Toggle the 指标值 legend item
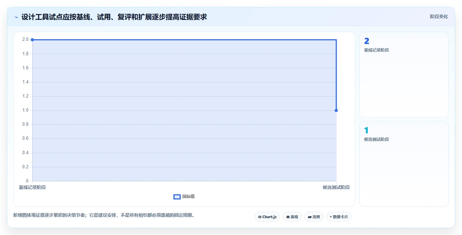The image size is (462, 235). coord(184,197)
